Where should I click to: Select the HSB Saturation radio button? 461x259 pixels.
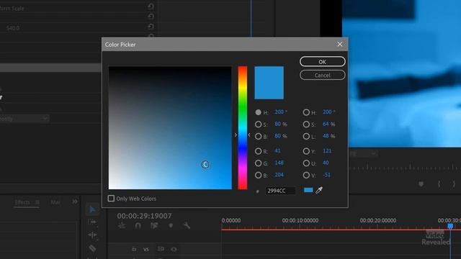click(258, 124)
